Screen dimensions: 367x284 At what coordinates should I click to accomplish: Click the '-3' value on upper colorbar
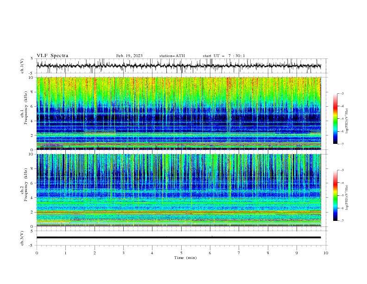click(342, 93)
